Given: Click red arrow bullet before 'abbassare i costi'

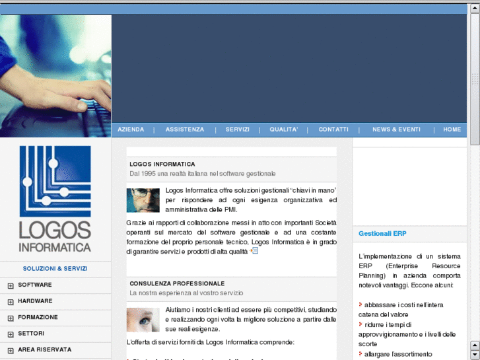Looking at the screenshot, I should [x=360, y=305].
